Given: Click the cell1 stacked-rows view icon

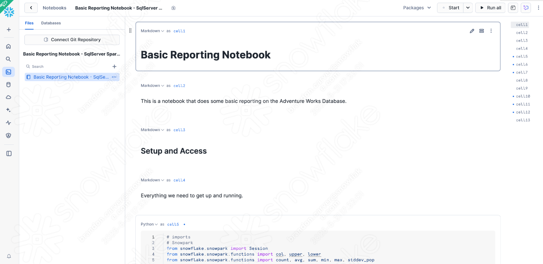Looking at the screenshot, I should (x=481, y=31).
